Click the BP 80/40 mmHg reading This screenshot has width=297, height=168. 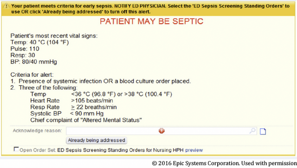pos(34,62)
